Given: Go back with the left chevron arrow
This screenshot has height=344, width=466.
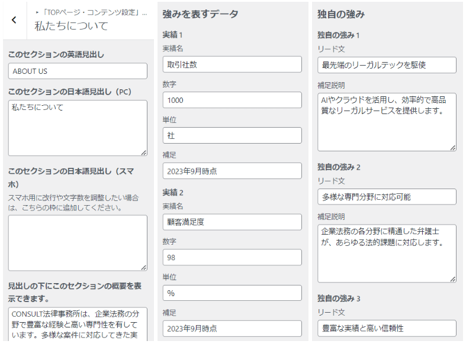Looking at the screenshot, I should [14, 20].
